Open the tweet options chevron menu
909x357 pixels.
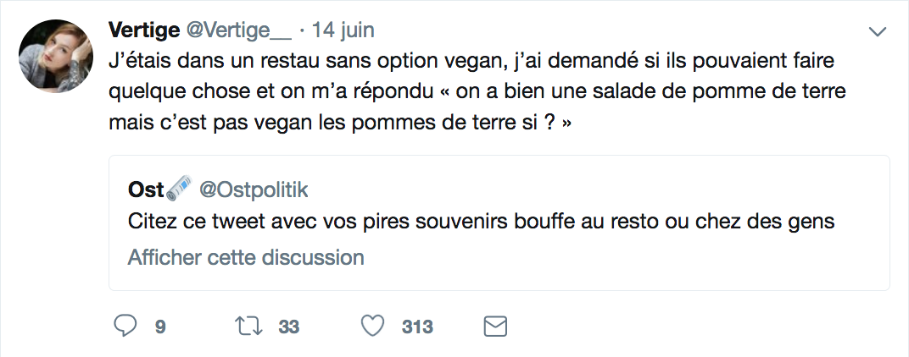tap(877, 33)
